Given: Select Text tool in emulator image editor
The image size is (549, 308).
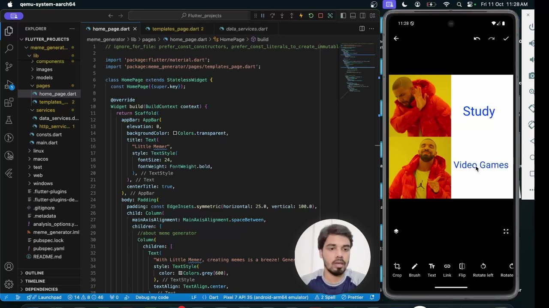Looking at the screenshot, I should 431,270.
